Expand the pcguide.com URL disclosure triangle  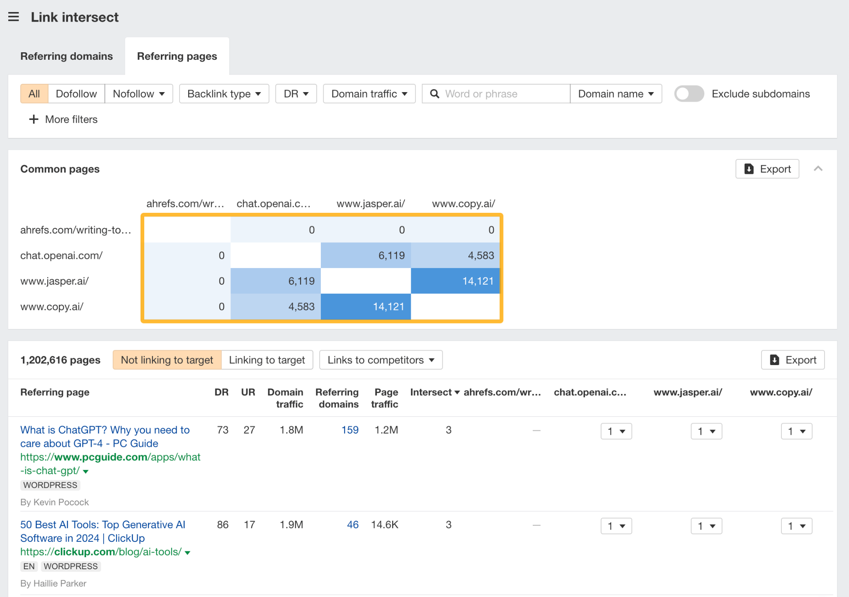(x=85, y=471)
